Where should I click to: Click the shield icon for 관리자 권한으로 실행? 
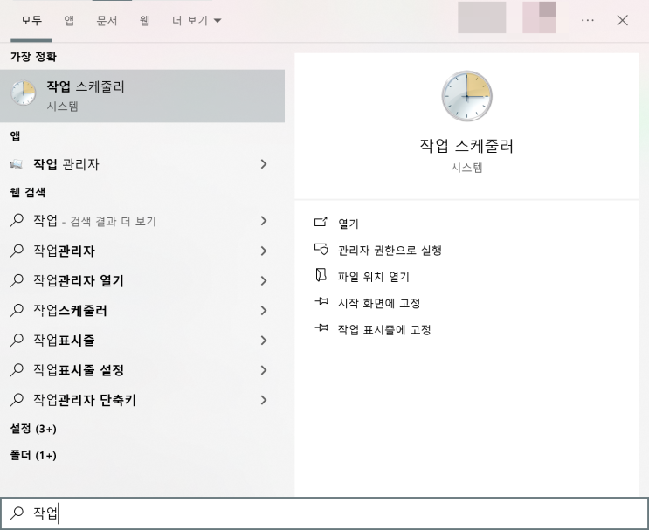[321, 249]
